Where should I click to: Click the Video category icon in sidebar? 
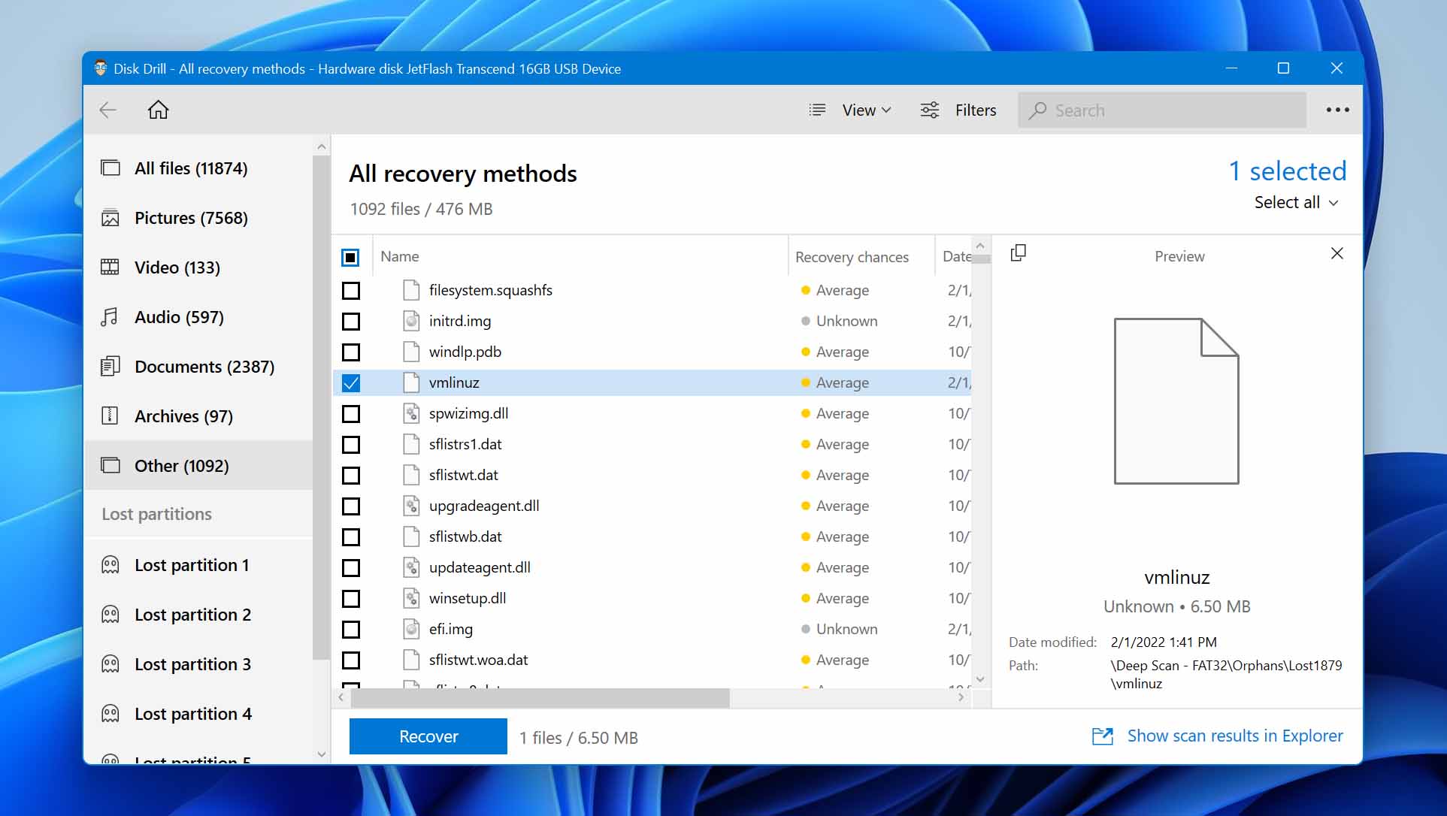point(110,267)
